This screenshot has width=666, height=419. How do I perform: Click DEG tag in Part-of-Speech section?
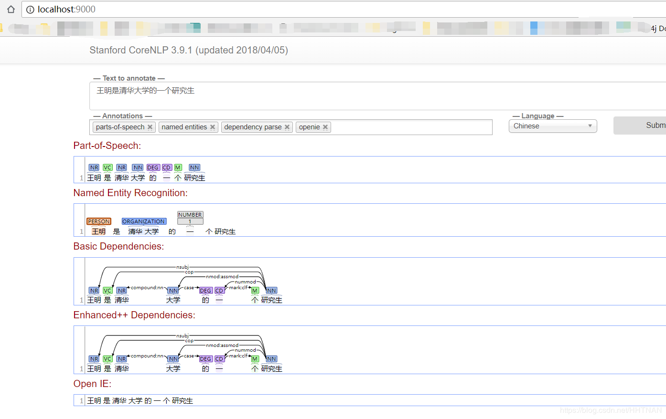click(x=153, y=168)
